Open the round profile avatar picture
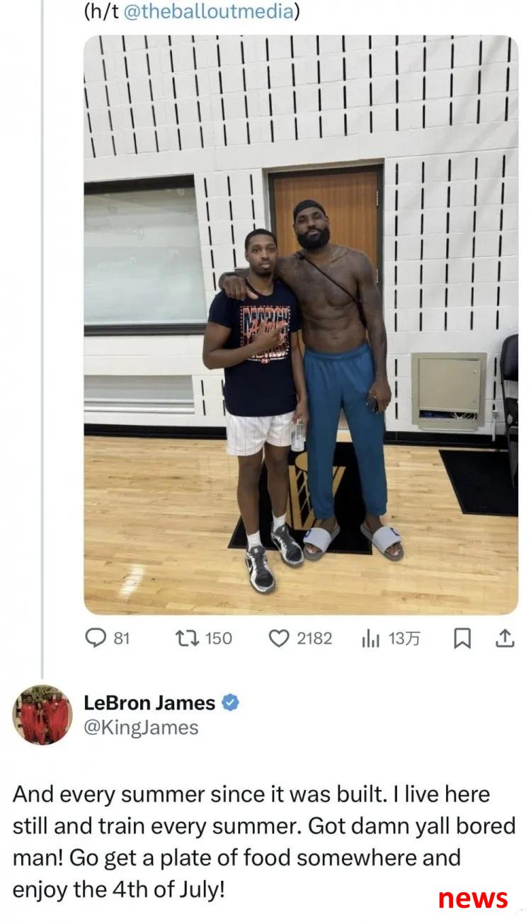 click(42, 715)
